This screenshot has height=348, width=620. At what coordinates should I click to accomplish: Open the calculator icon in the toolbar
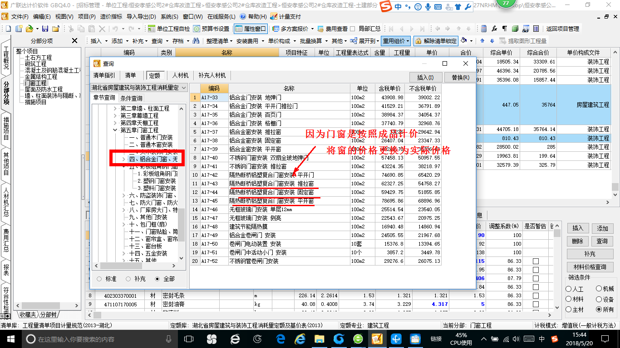click(484, 29)
